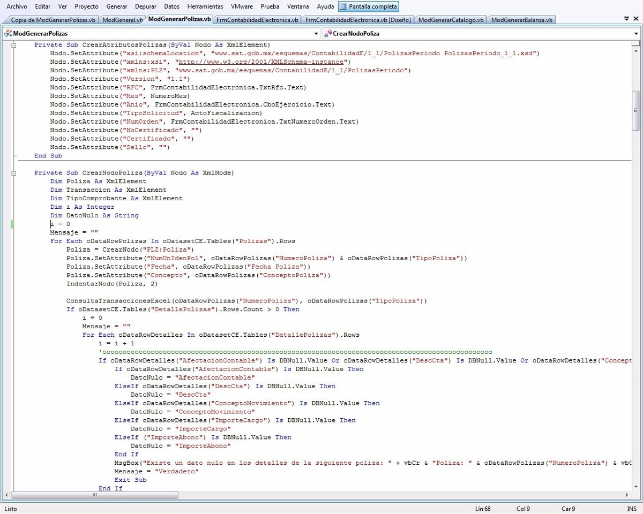
Task: Open the CrearNodoPoliza method dropdown
Action: [x=637, y=33]
